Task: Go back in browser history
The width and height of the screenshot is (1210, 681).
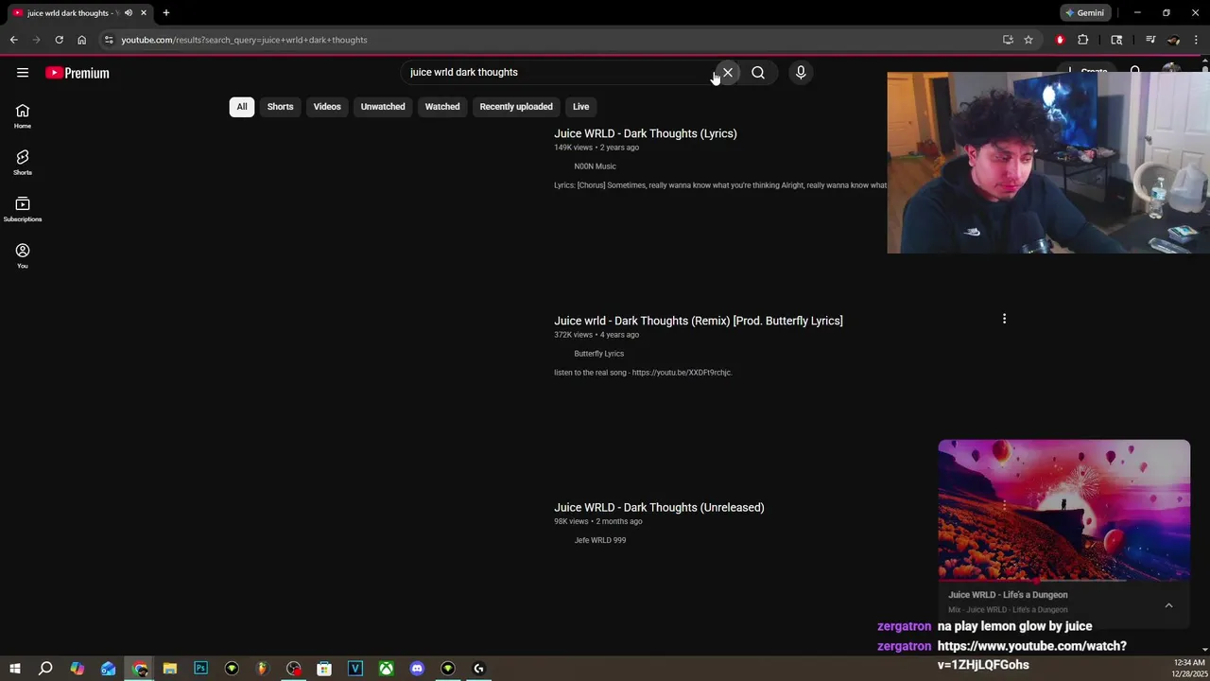Action: 13,40
